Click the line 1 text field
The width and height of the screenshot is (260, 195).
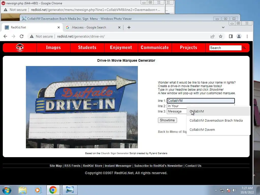[201, 101]
